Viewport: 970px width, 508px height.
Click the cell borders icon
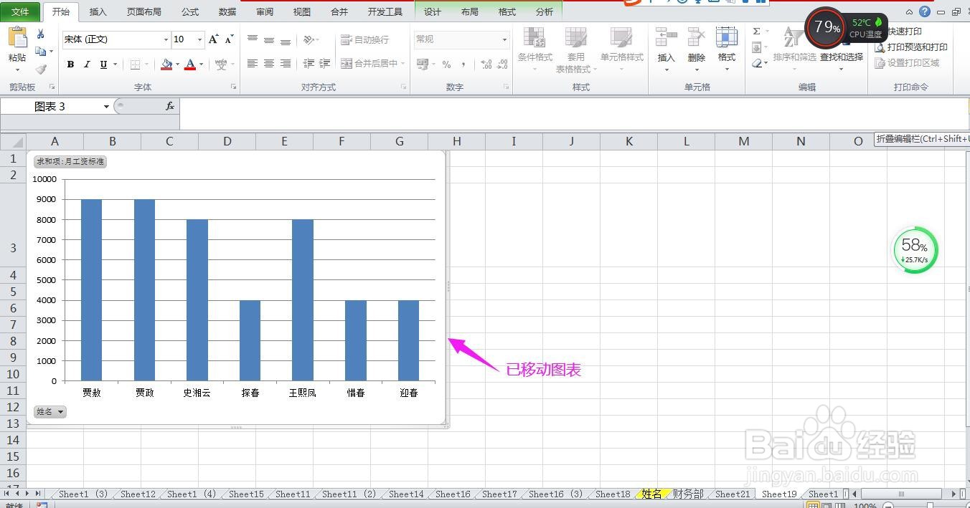(136, 64)
